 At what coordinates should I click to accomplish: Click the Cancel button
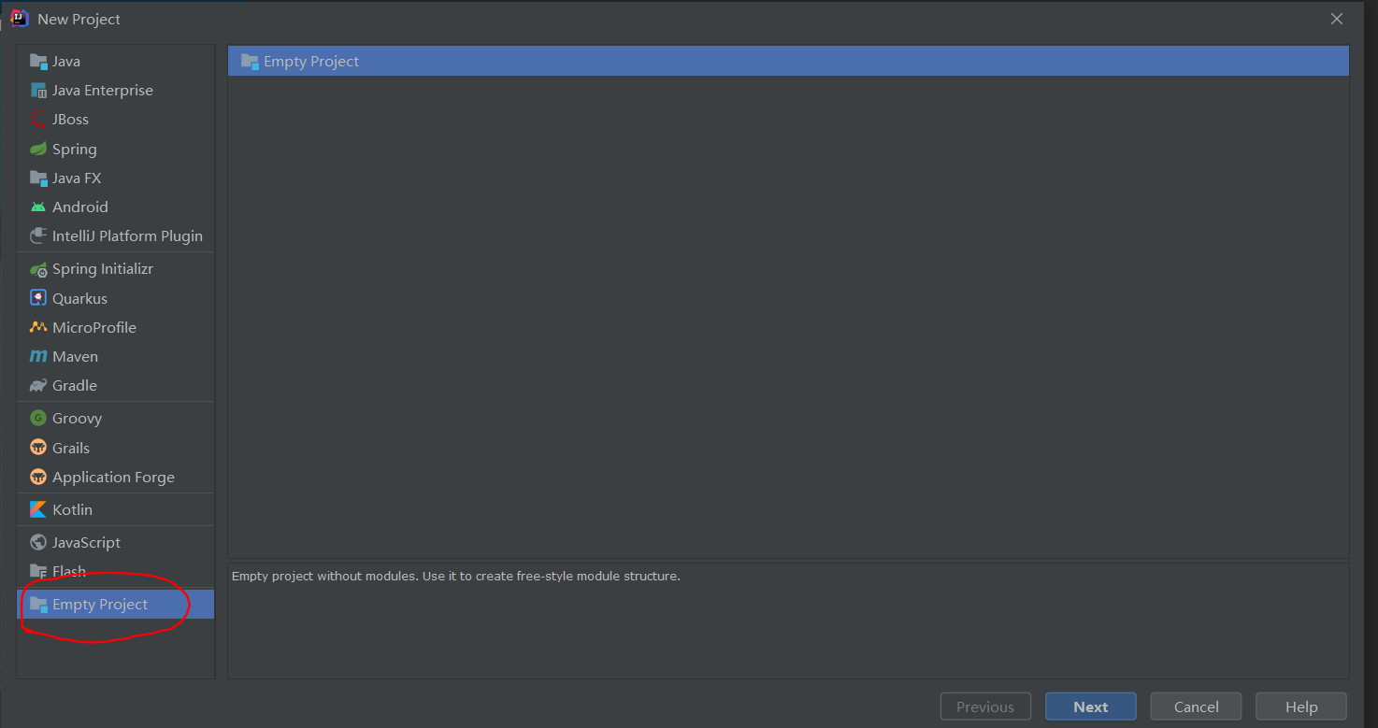pos(1196,707)
